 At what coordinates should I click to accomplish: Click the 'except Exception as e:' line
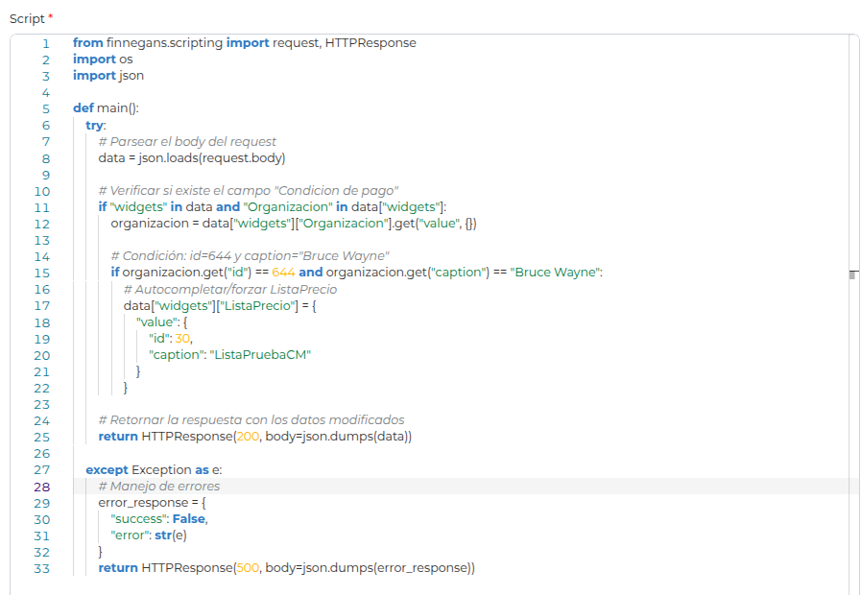[x=154, y=469]
